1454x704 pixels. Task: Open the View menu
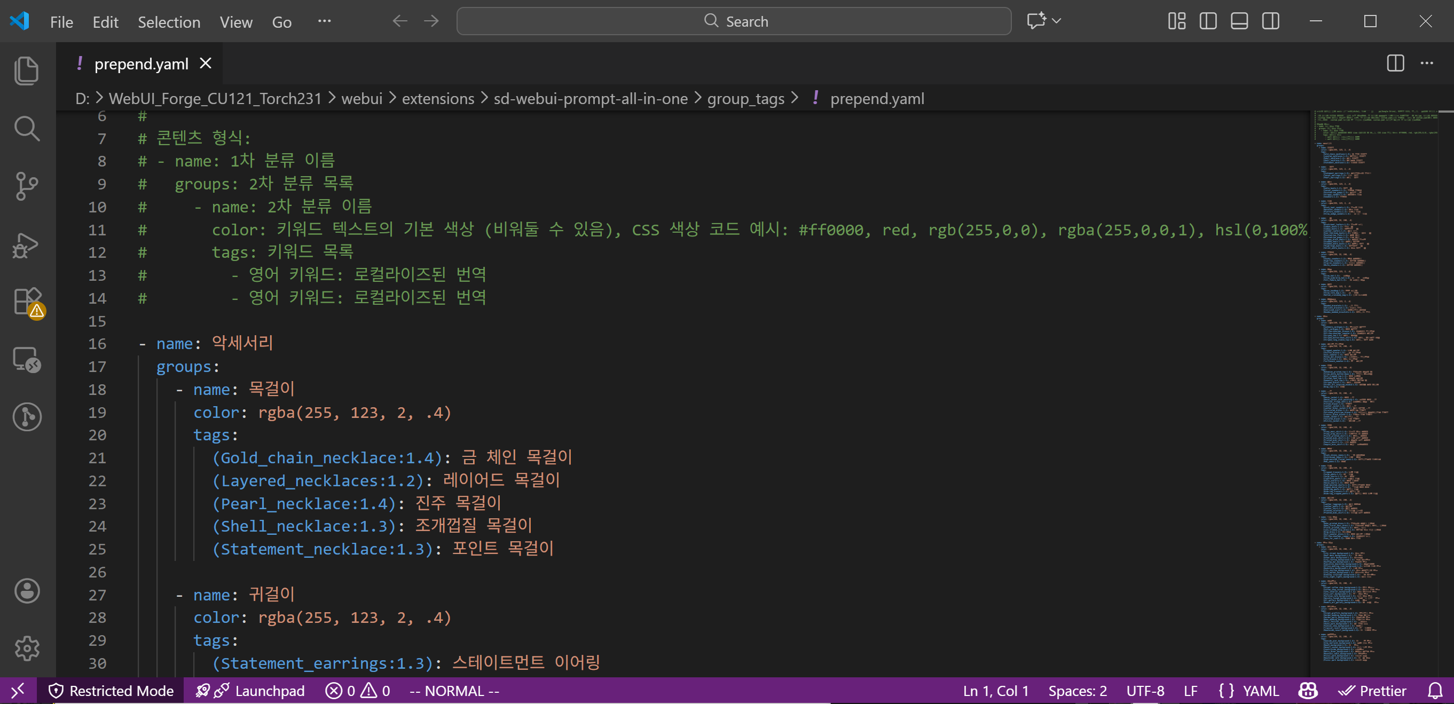(236, 22)
